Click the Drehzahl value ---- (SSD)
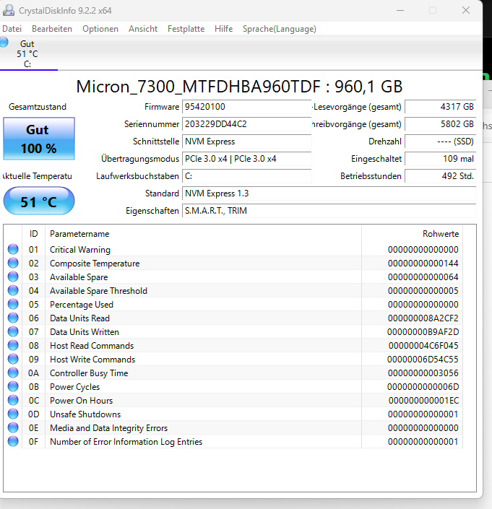This screenshot has width=492, height=509. tap(441, 142)
